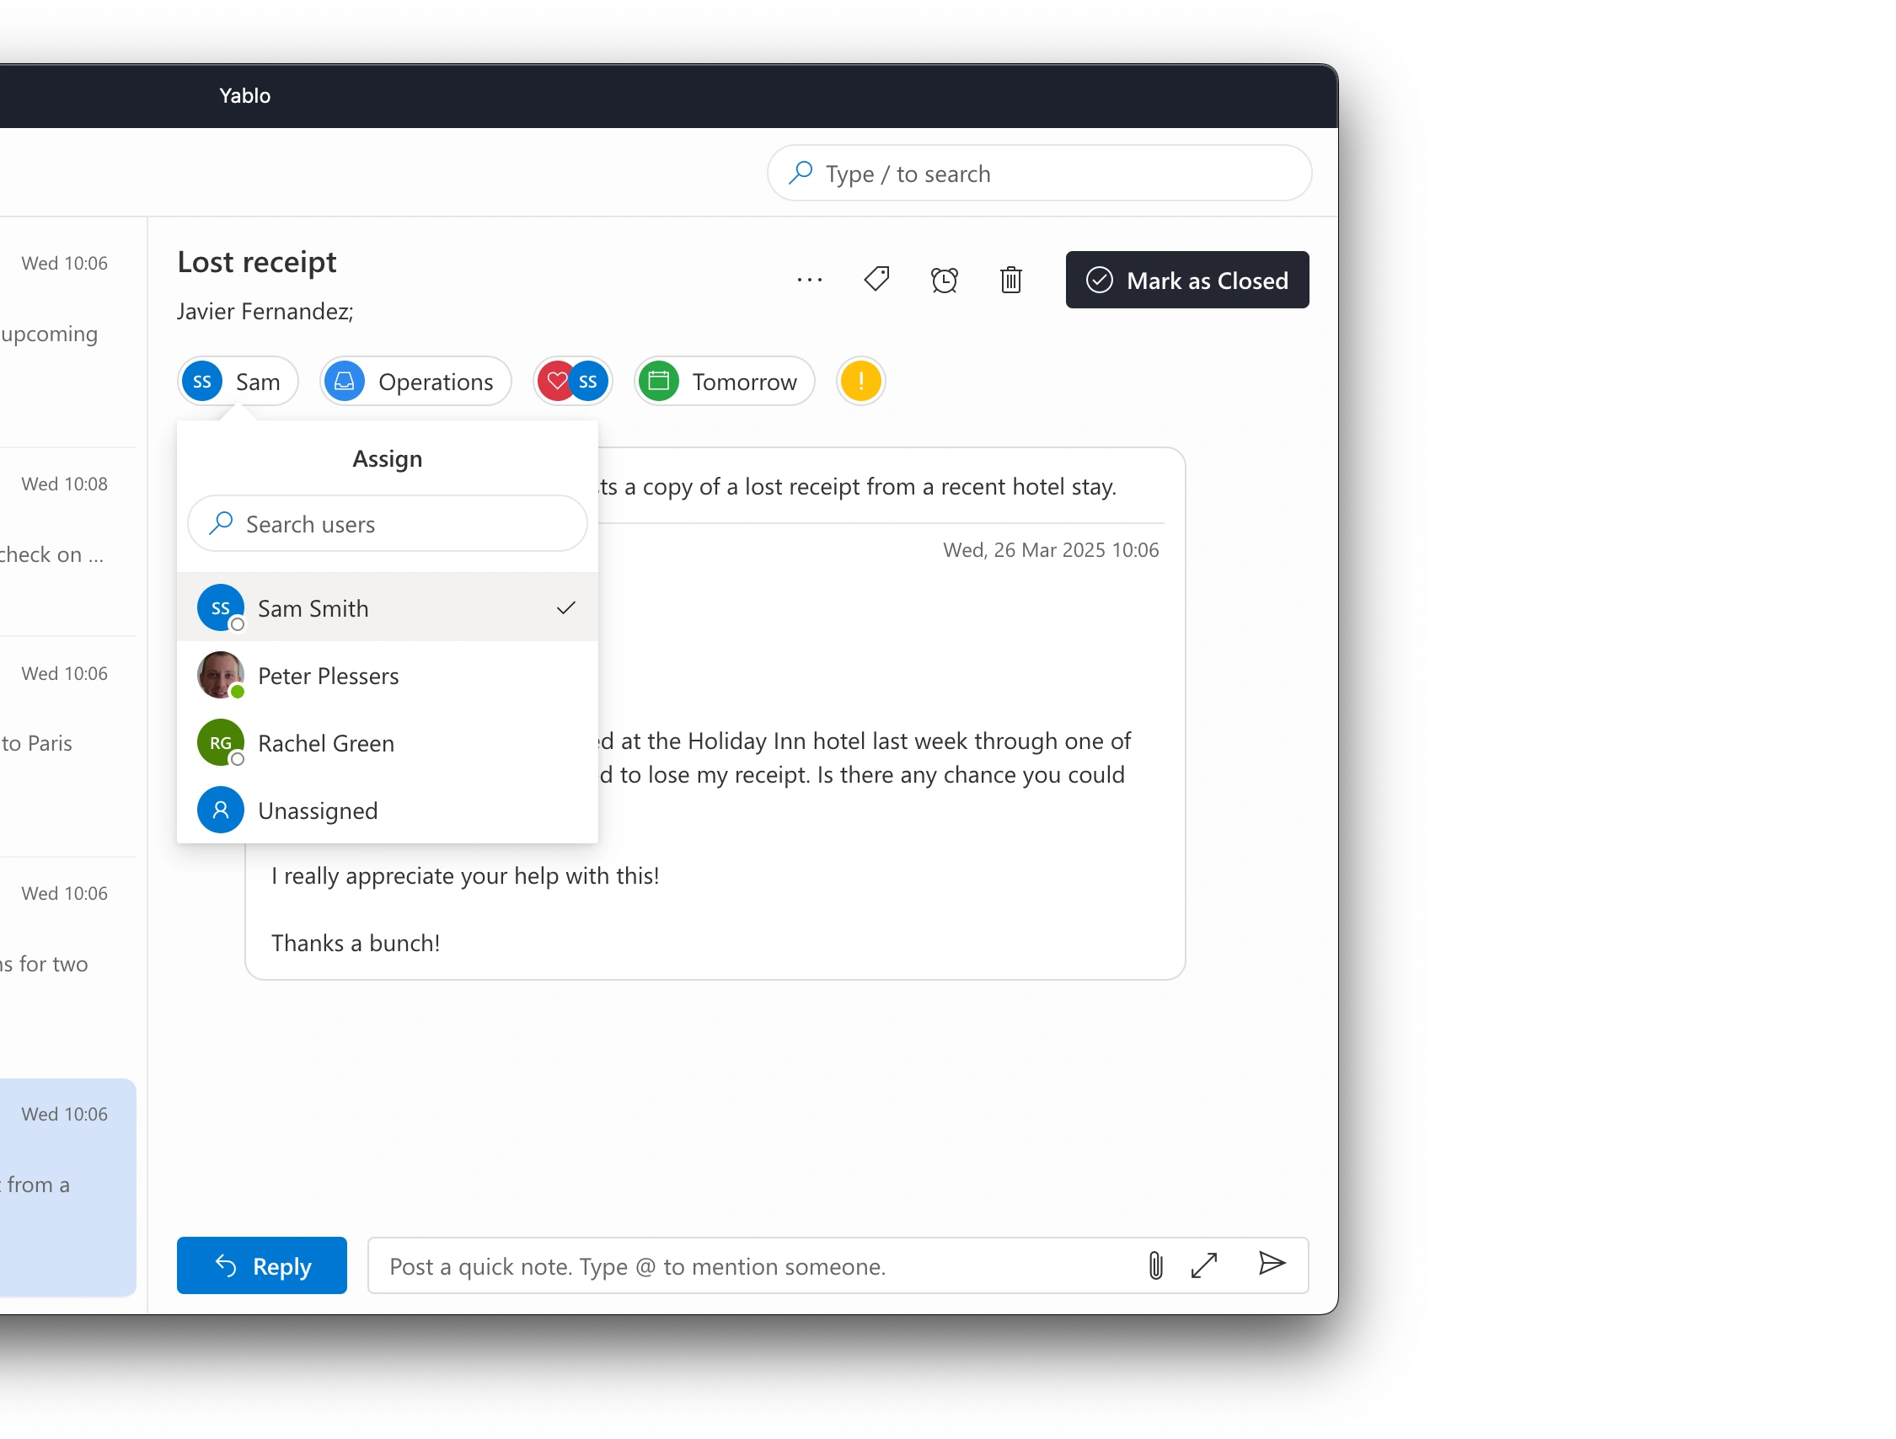Select Sam Smith as assignee
The height and width of the screenshot is (1439, 1896).
pos(387,607)
